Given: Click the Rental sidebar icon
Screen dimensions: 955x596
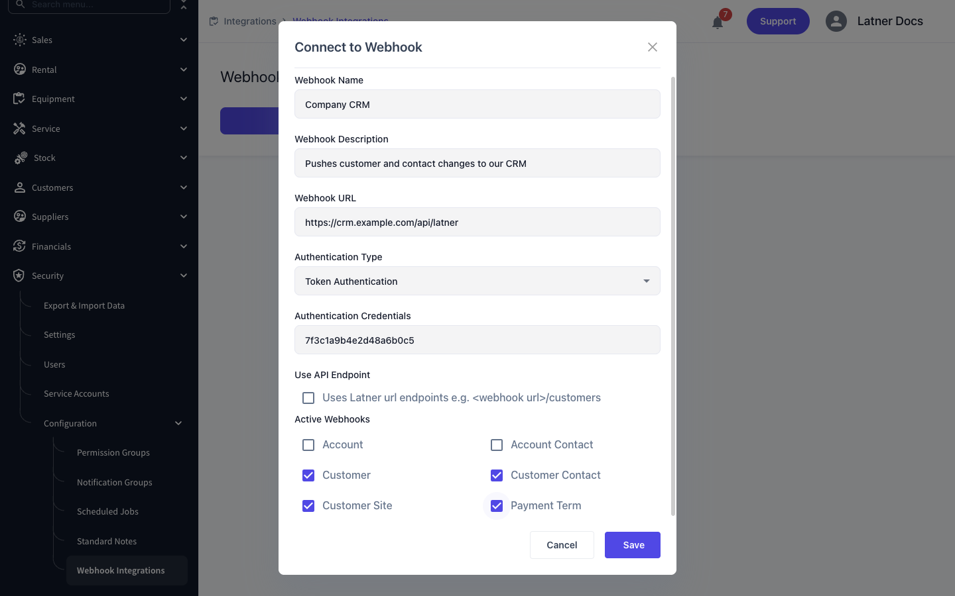Looking at the screenshot, I should pyautogui.click(x=20, y=70).
